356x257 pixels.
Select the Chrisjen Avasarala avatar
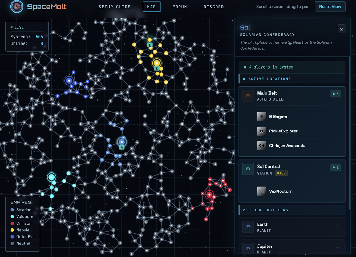[x=262, y=146]
